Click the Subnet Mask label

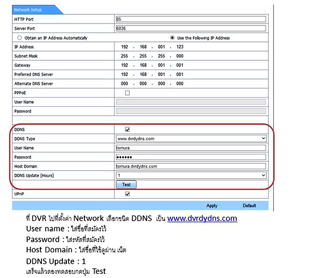click(26, 56)
